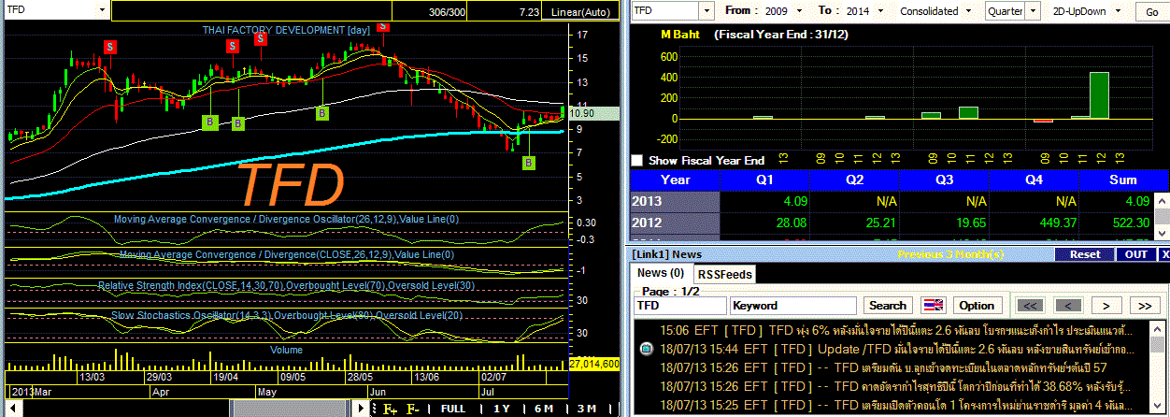Click the Q1 column header
1170x417 pixels.
764,180
